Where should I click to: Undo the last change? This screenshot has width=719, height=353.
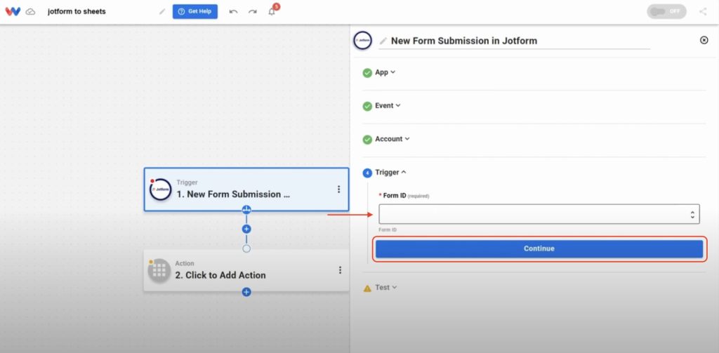pos(233,11)
